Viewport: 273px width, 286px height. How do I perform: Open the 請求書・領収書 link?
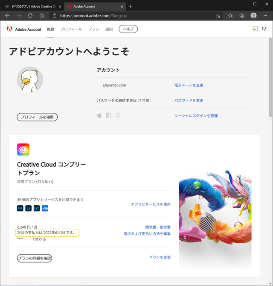158,227
